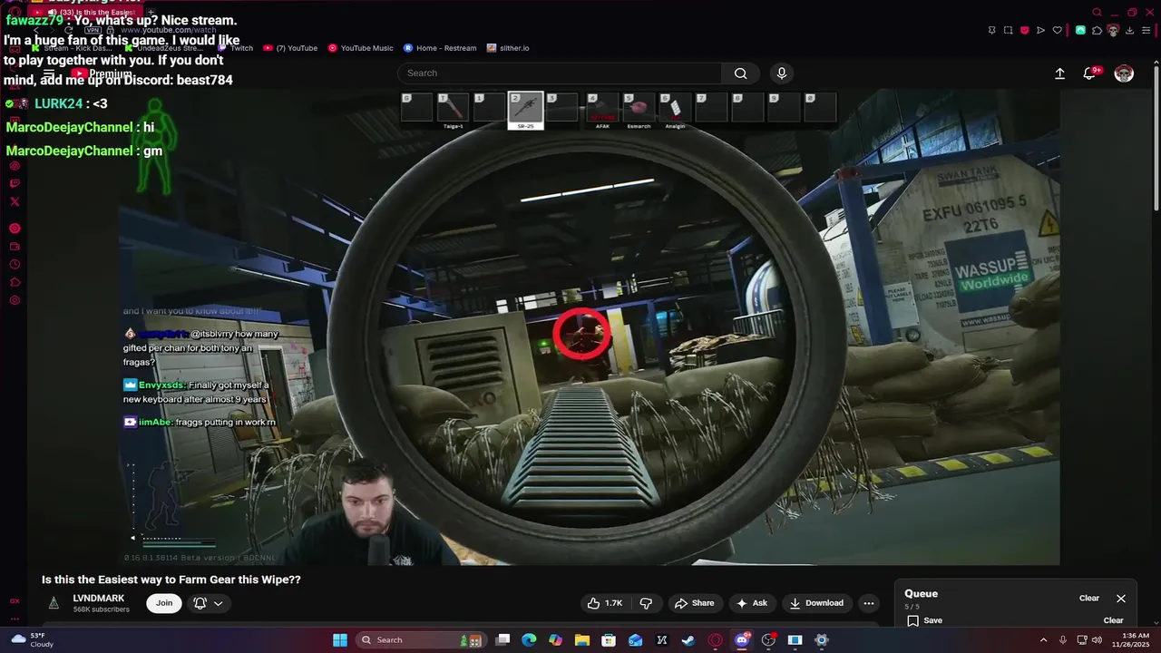The image size is (1161, 653).
Task: Click the red Pocket shield icon
Action: pyautogui.click(x=1024, y=30)
